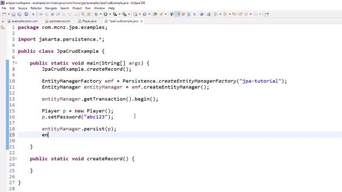Click the Step Into icon

click(x=64, y=14)
